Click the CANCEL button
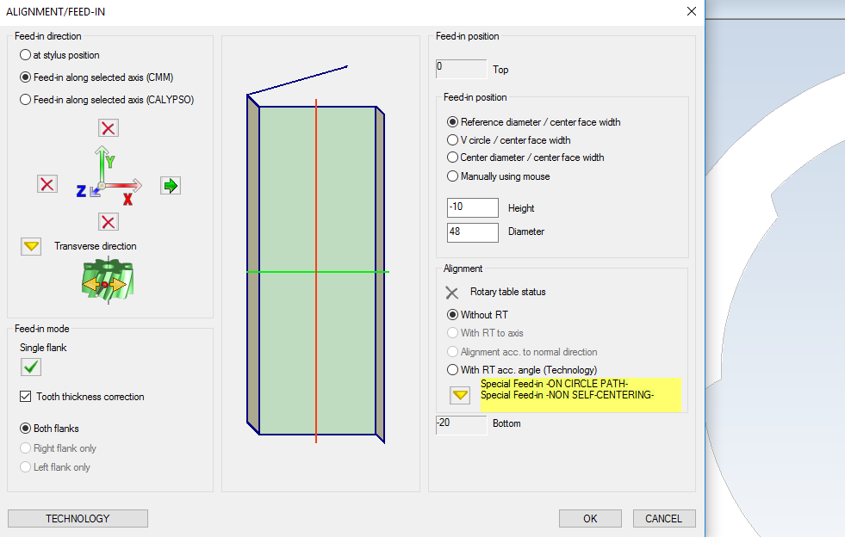845x537 pixels. point(664,519)
